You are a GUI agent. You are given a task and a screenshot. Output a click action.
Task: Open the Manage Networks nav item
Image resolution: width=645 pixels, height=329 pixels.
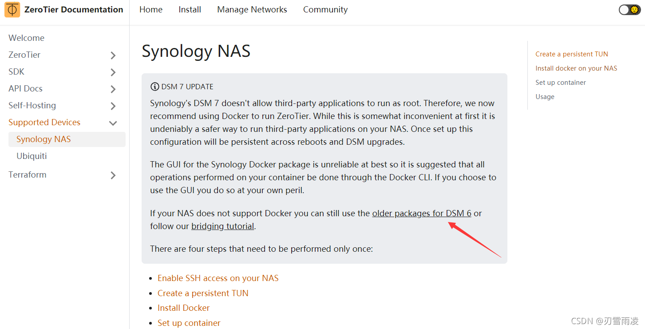coord(252,9)
